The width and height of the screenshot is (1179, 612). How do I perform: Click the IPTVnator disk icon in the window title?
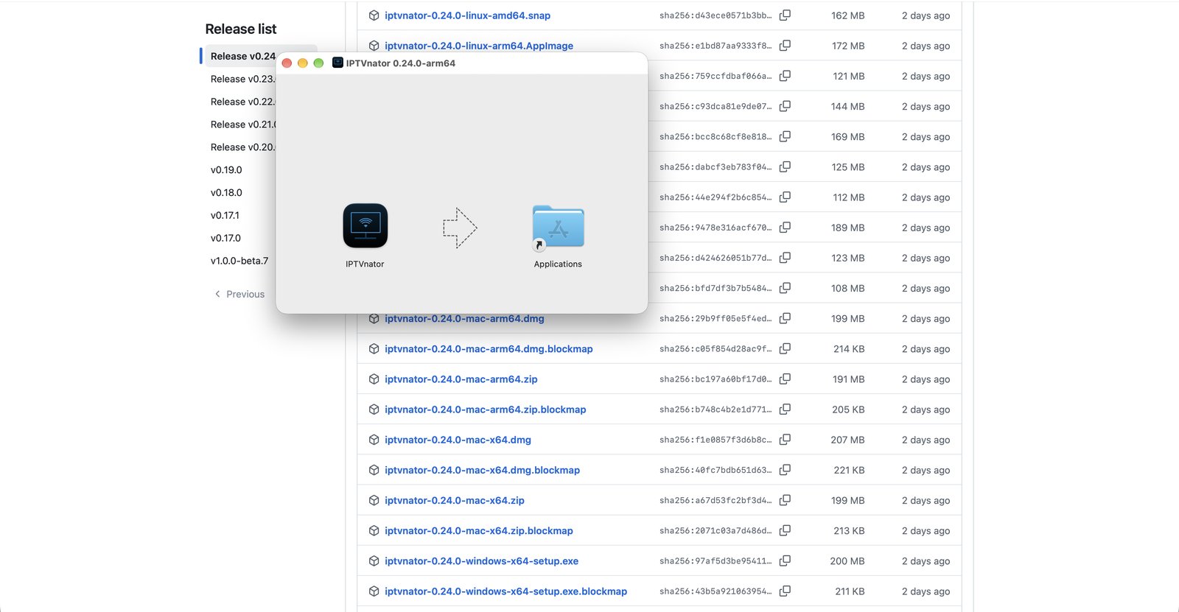click(337, 63)
